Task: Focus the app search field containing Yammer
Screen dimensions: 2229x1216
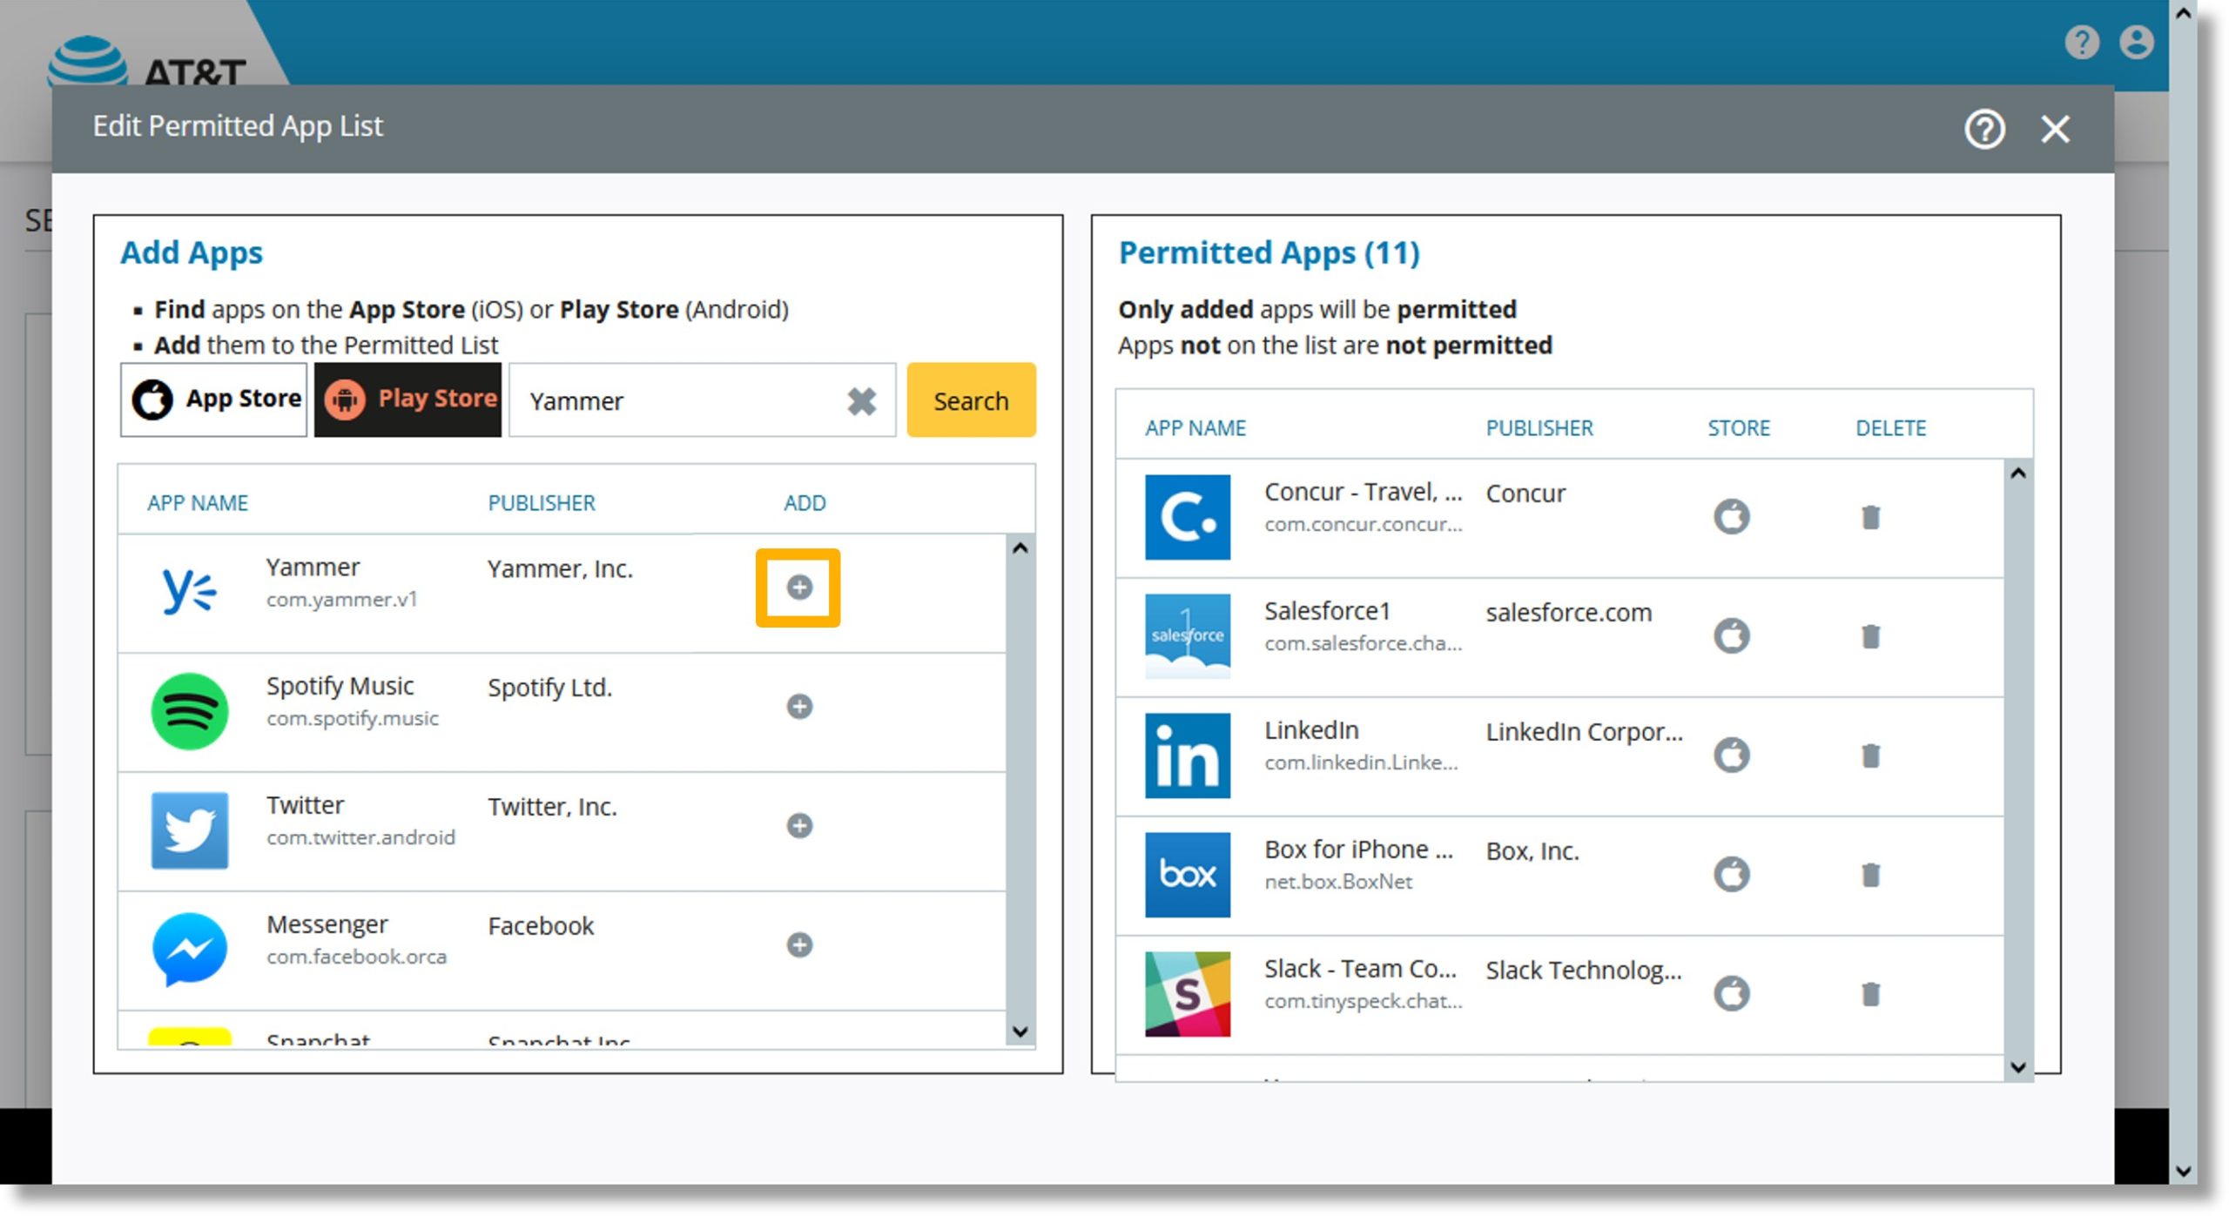Action: tap(702, 400)
